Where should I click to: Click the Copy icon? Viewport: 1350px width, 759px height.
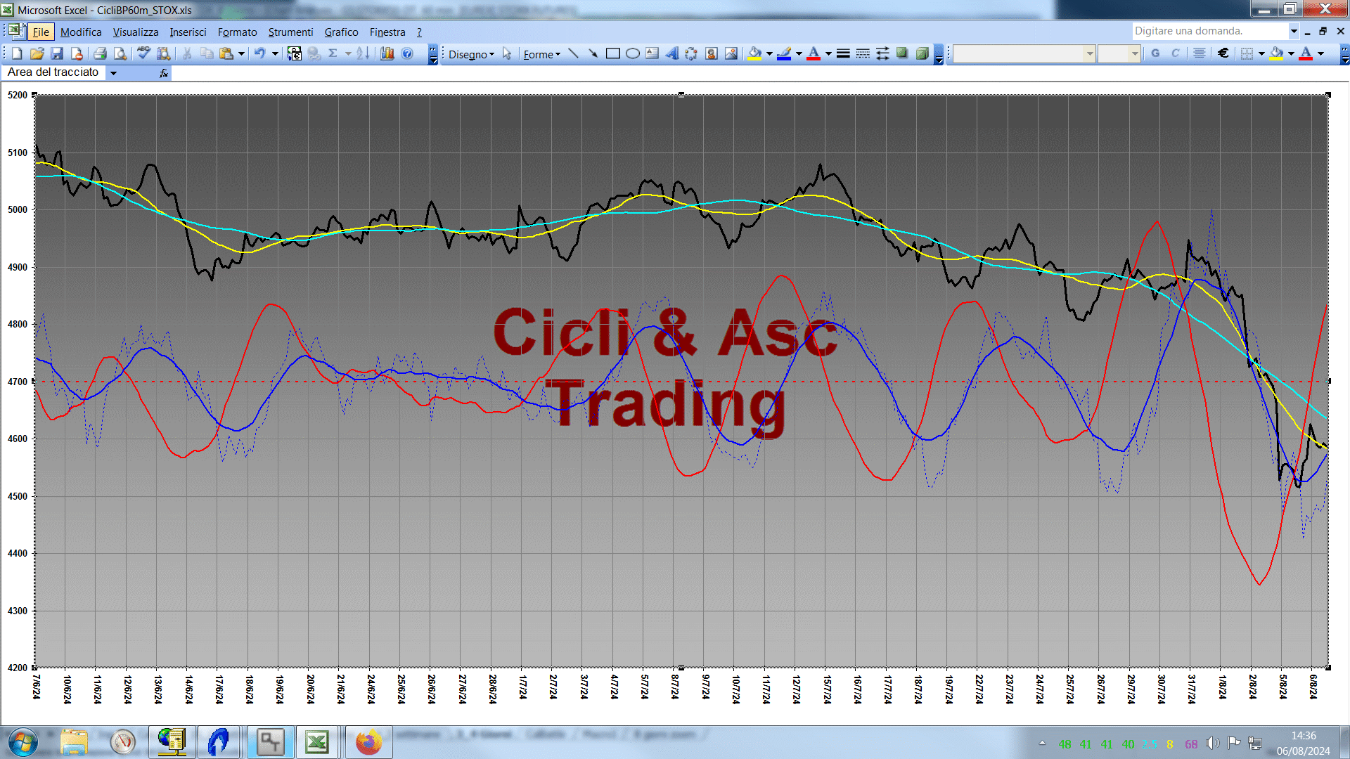[207, 53]
